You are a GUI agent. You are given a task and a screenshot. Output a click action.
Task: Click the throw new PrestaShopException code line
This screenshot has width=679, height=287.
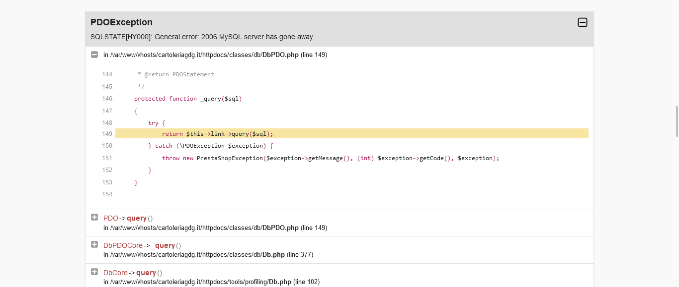pyautogui.click(x=331, y=158)
